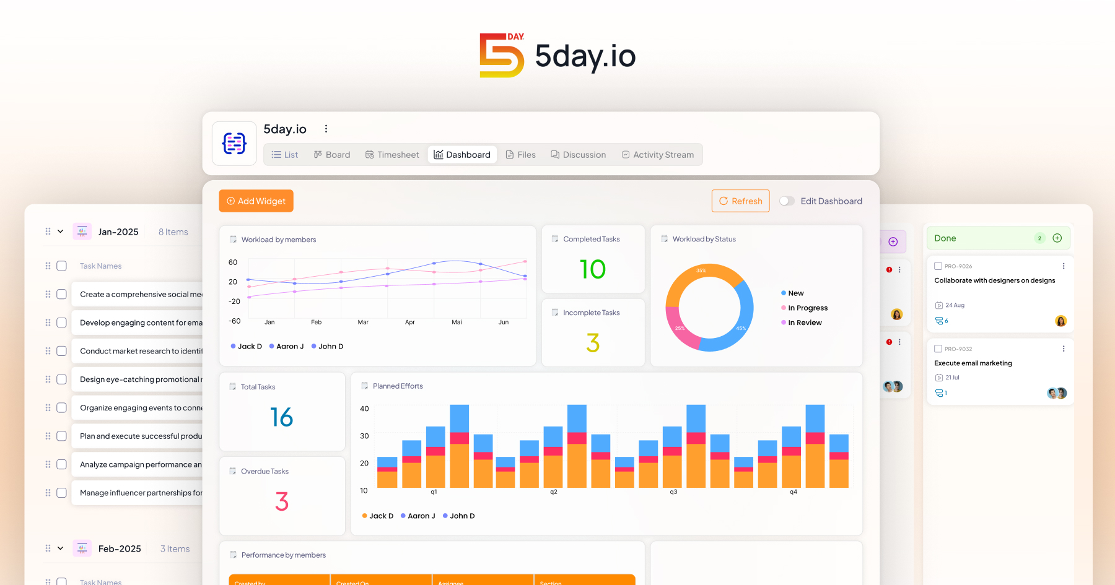
Task: Click the red alert badge on the kanban card
Action: (889, 269)
